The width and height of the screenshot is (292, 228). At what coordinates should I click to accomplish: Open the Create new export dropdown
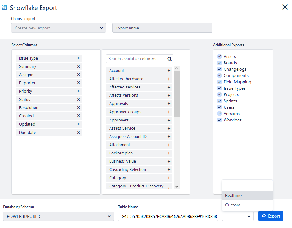(59, 28)
